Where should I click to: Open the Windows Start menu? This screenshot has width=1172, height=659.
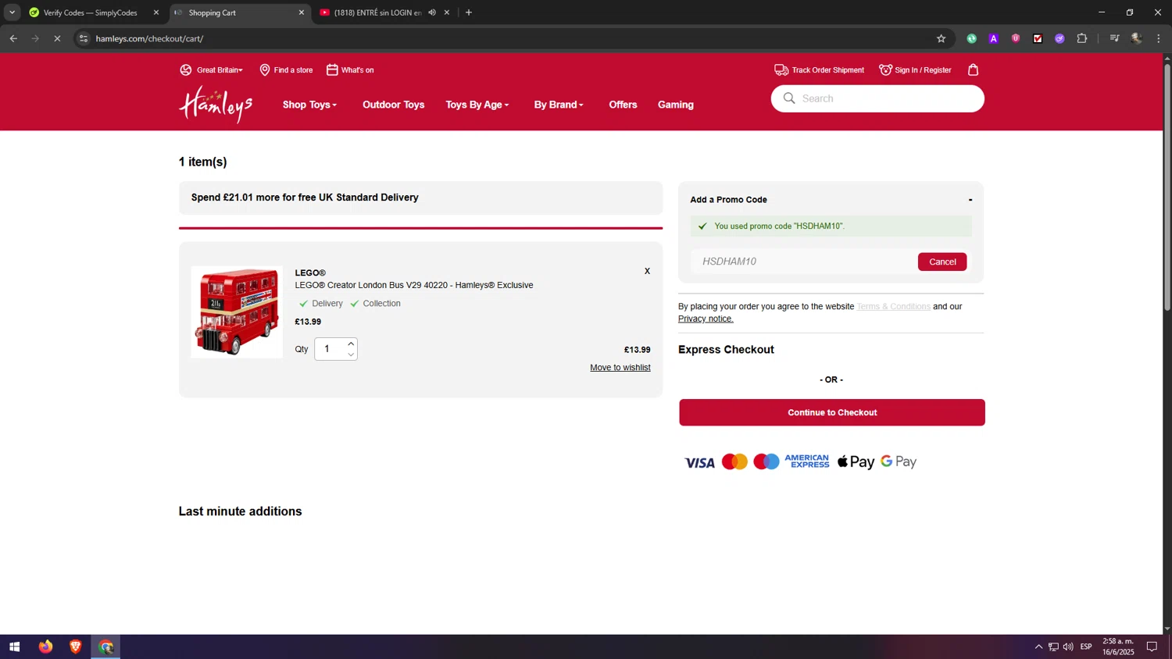14,647
